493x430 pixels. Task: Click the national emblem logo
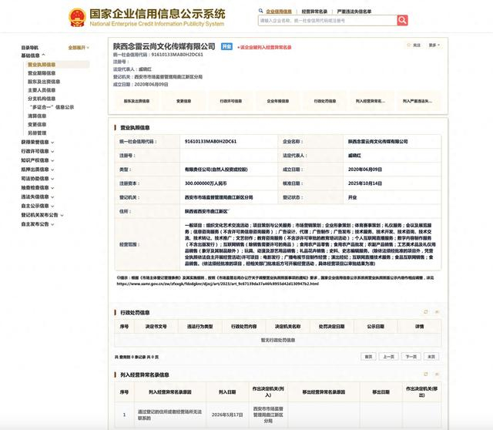point(77,18)
